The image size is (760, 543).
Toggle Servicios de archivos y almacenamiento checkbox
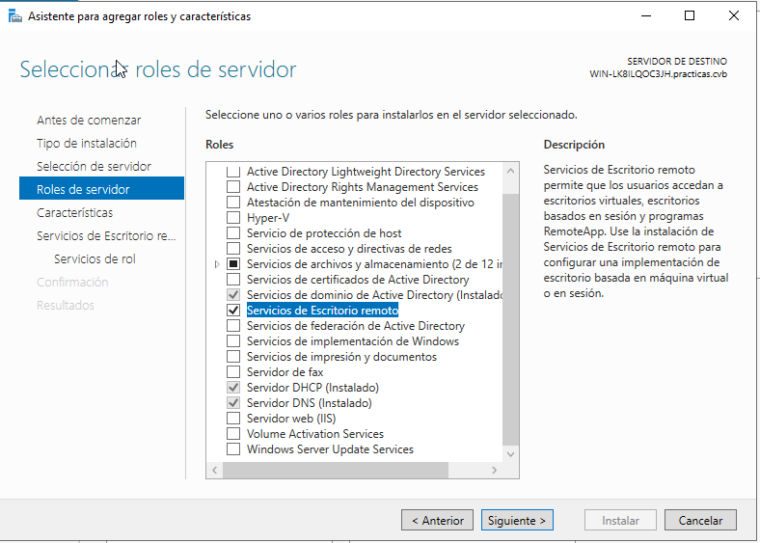tap(233, 264)
